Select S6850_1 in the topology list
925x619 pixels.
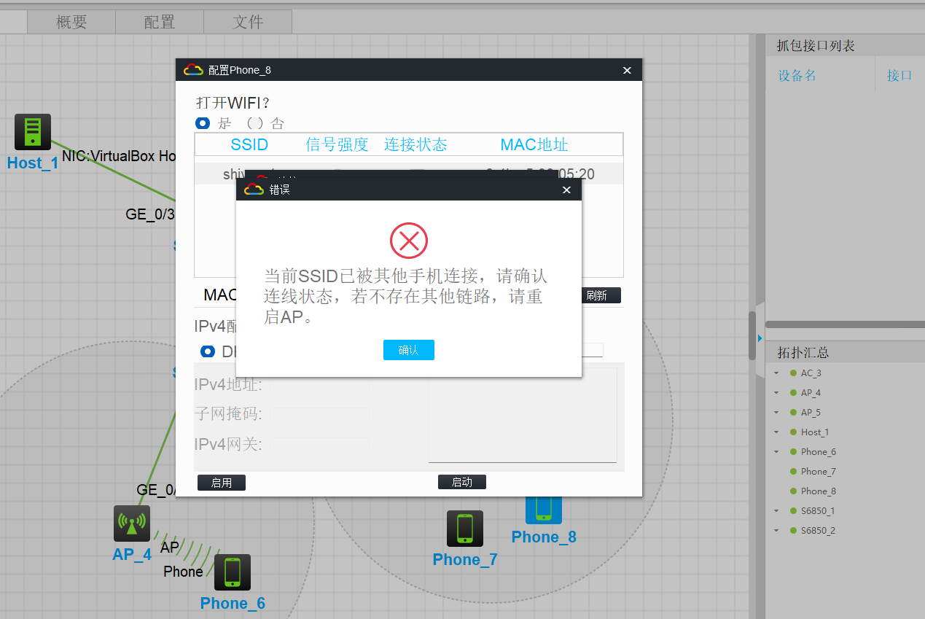(818, 511)
